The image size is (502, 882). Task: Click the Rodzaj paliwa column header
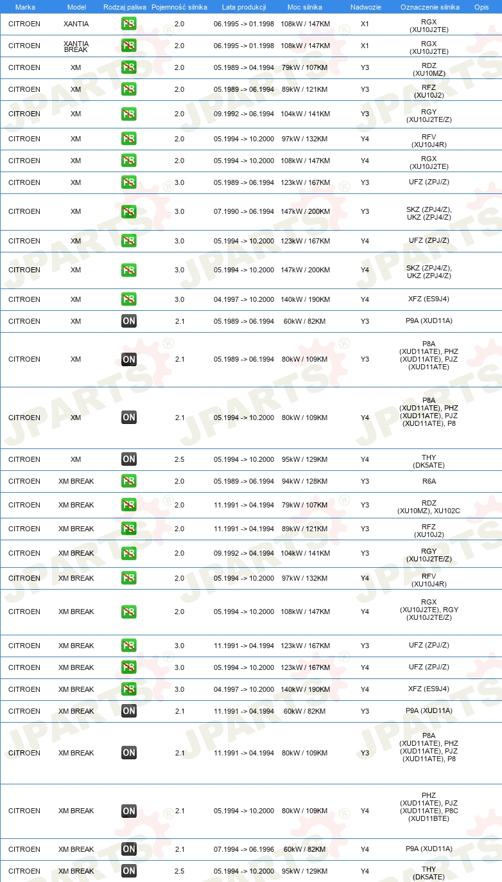[125, 7]
